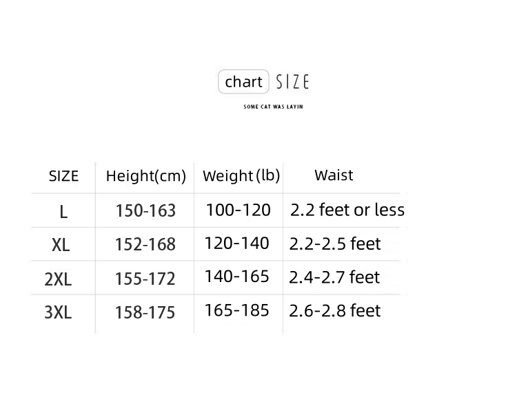
Task: Select the 152-168 height cell
Action: pos(145,245)
